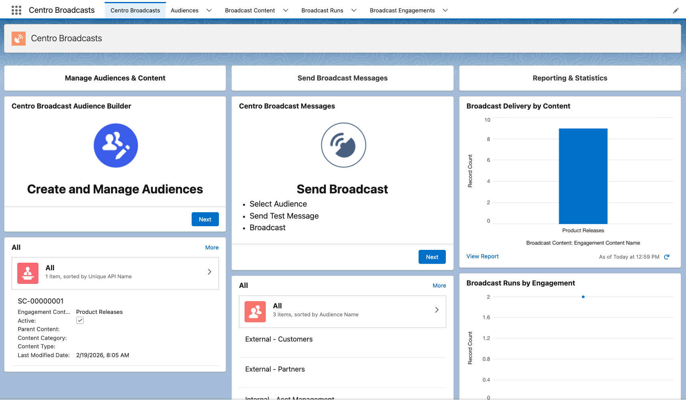Click Next in the Broadcast Messages card
The image size is (686, 400).
432,257
